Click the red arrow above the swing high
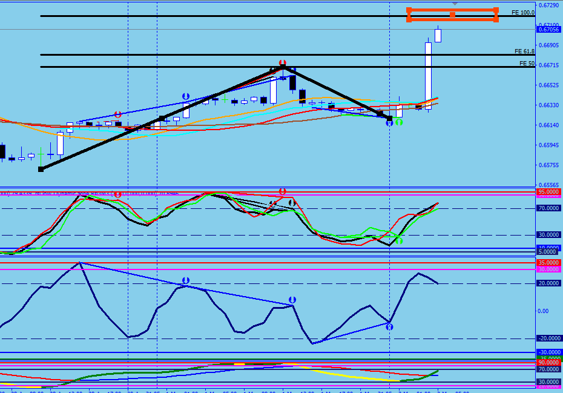Viewport: 563px width, 393px height. pyautogui.click(x=283, y=63)
